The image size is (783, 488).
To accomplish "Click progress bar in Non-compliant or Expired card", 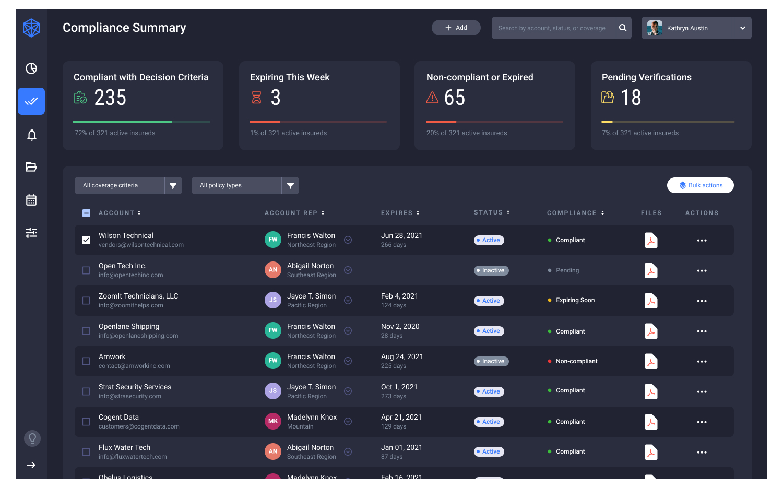I will pos(495,122).
